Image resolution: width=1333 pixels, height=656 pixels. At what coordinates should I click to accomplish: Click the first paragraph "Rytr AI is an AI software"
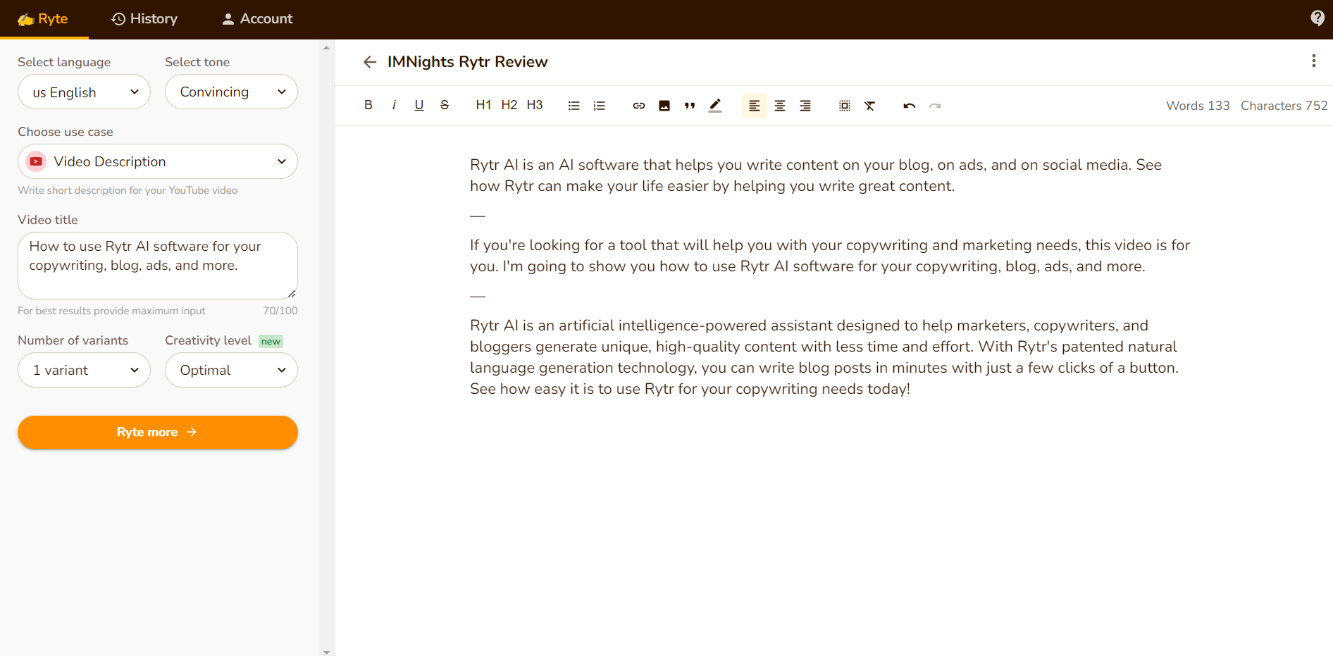(x=816, y=175)
